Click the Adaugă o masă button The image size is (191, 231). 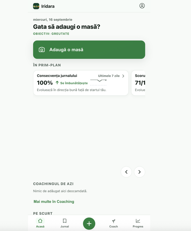pos(89,50)
